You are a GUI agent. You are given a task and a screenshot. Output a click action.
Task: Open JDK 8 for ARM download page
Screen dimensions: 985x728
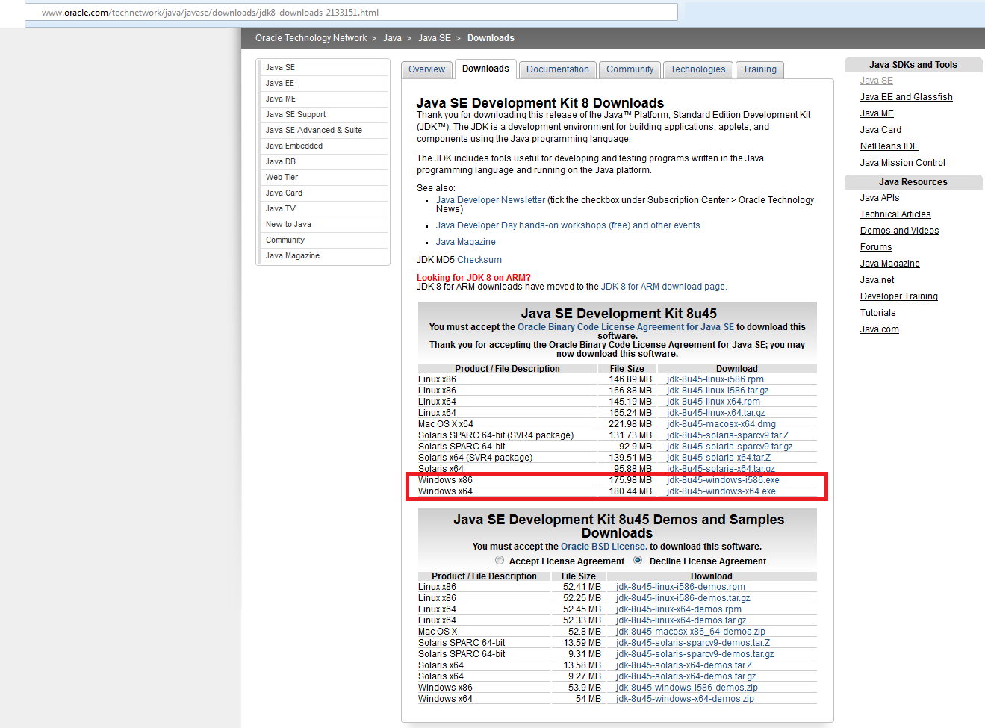point(662,287)
